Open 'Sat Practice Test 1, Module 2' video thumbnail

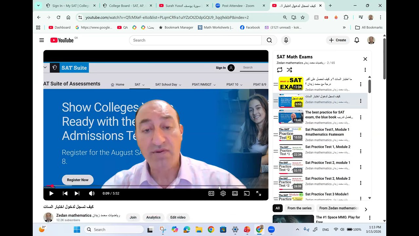pos(291,151)
